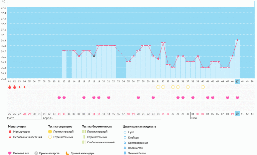Click the Лунный календарь moon icon in legend
257x155 pixels.
(67, 153)
